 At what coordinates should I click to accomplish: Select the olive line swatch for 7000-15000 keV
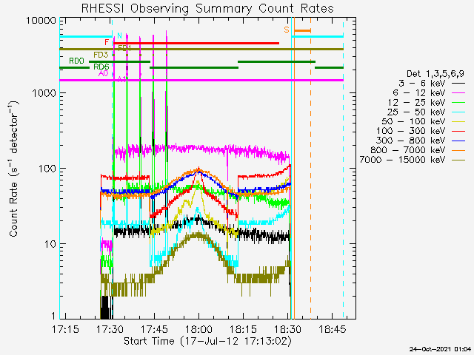pos(458,160)
